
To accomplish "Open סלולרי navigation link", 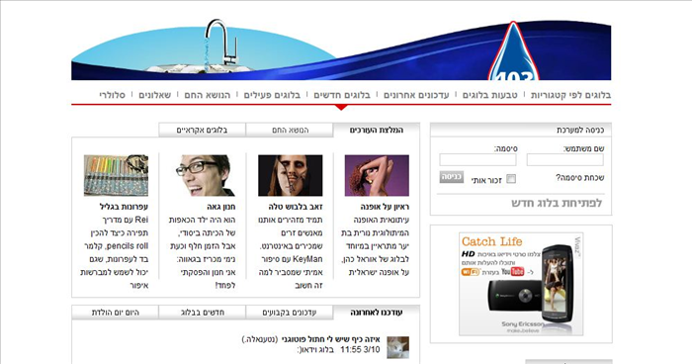I will pyautogui.click(x=112, y=95).
